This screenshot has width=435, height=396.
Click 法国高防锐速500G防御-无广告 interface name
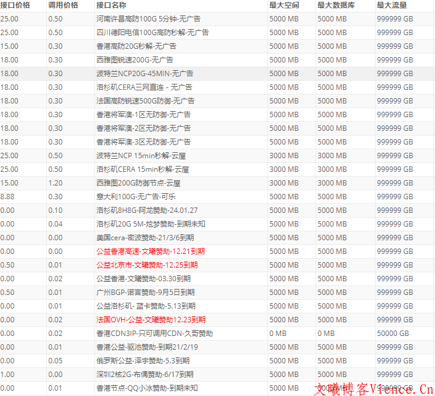pyautogui.click(x=145, y=101)
